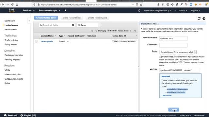Viewport: 209px width, 117px height.
Task: Reload the page with the refresh icon
Action: [x=12, y=5]
